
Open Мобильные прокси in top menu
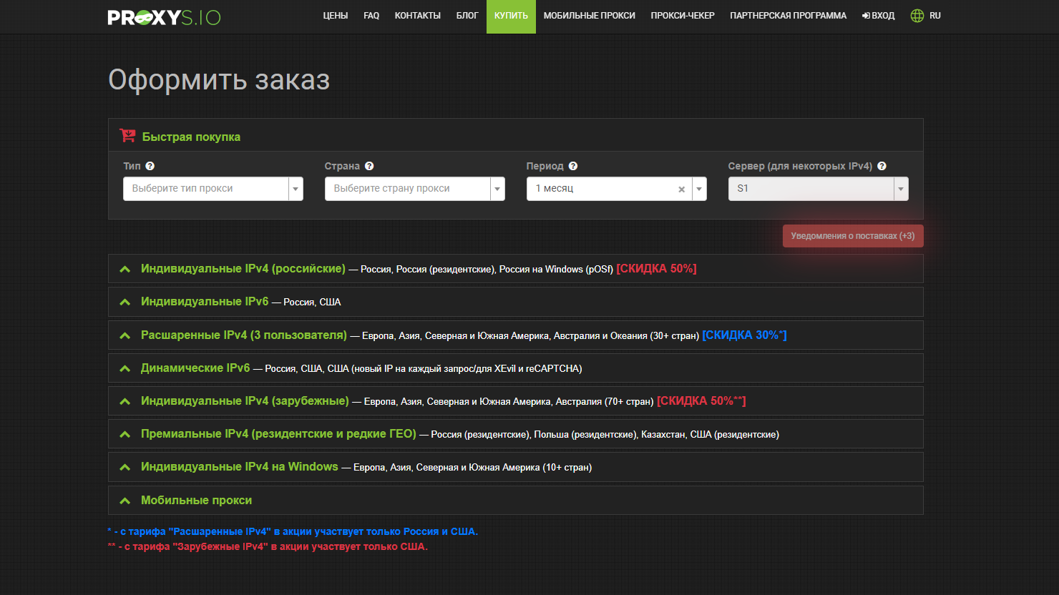click(x=590, y=16)
